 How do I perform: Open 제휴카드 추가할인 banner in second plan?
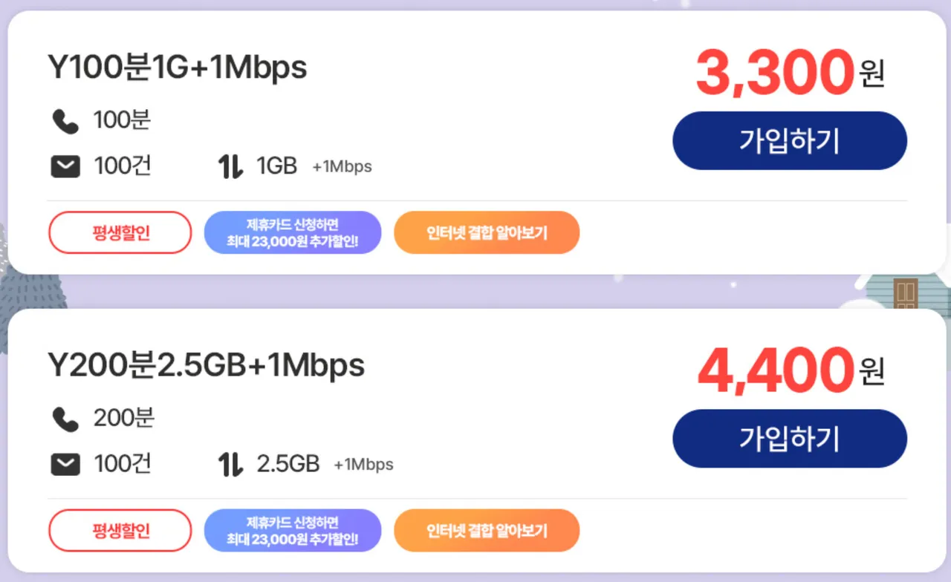[293, 530]
